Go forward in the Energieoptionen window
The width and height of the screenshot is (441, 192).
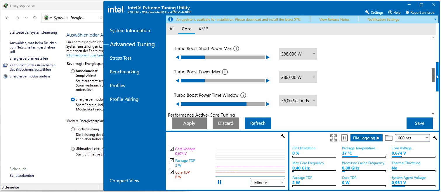pos(17,18)
